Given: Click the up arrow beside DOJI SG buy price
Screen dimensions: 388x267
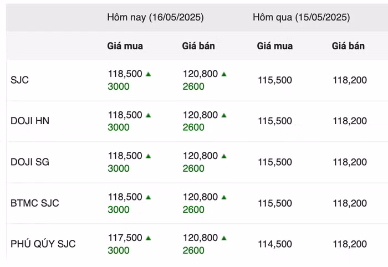Looking at the screenshot, I should coord(149,156).
